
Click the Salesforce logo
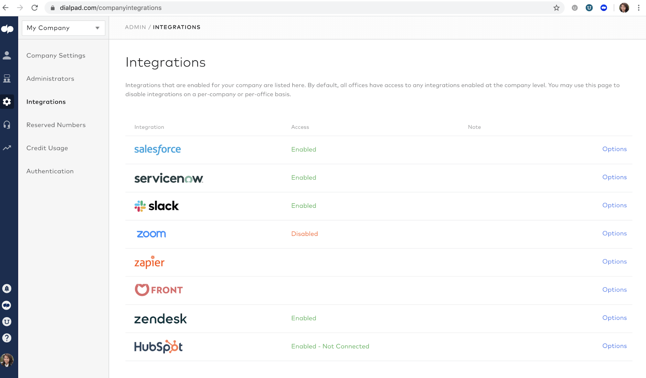click(157, 149)
